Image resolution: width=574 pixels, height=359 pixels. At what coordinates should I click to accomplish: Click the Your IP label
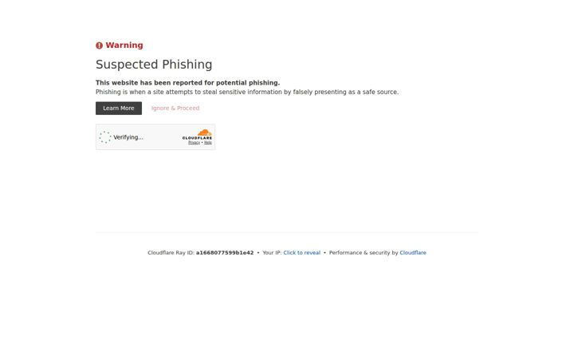pyautogui.click(x=272, y=253)
